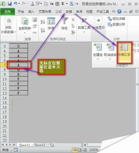Click the Print Preview icon in quick access toolbar
Screen dimensions: 139x153
pos(32,4)
